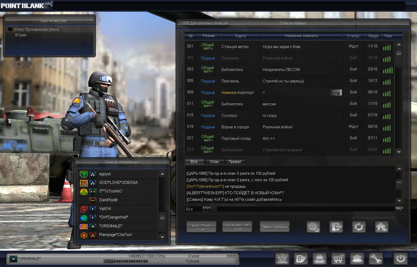Click egoyst's clan emblem icon
The image size is (417, 267).
tap(84, 174)
